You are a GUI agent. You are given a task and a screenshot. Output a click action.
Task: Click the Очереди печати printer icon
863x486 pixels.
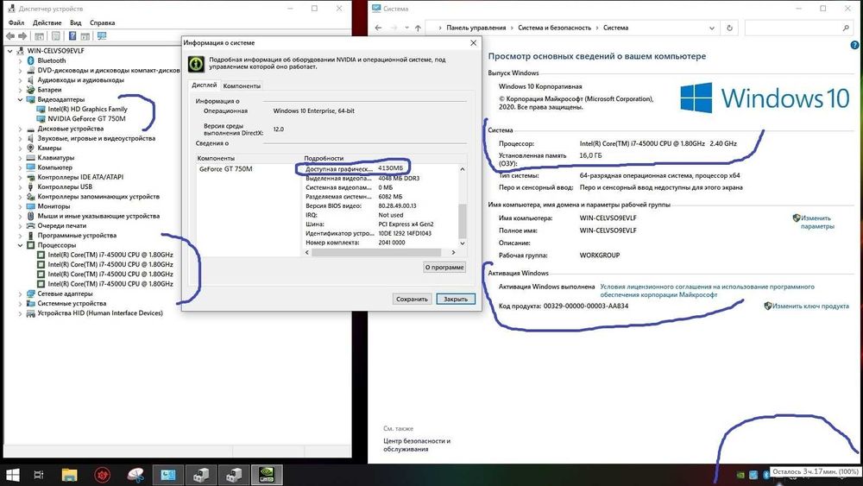(31, 225)
